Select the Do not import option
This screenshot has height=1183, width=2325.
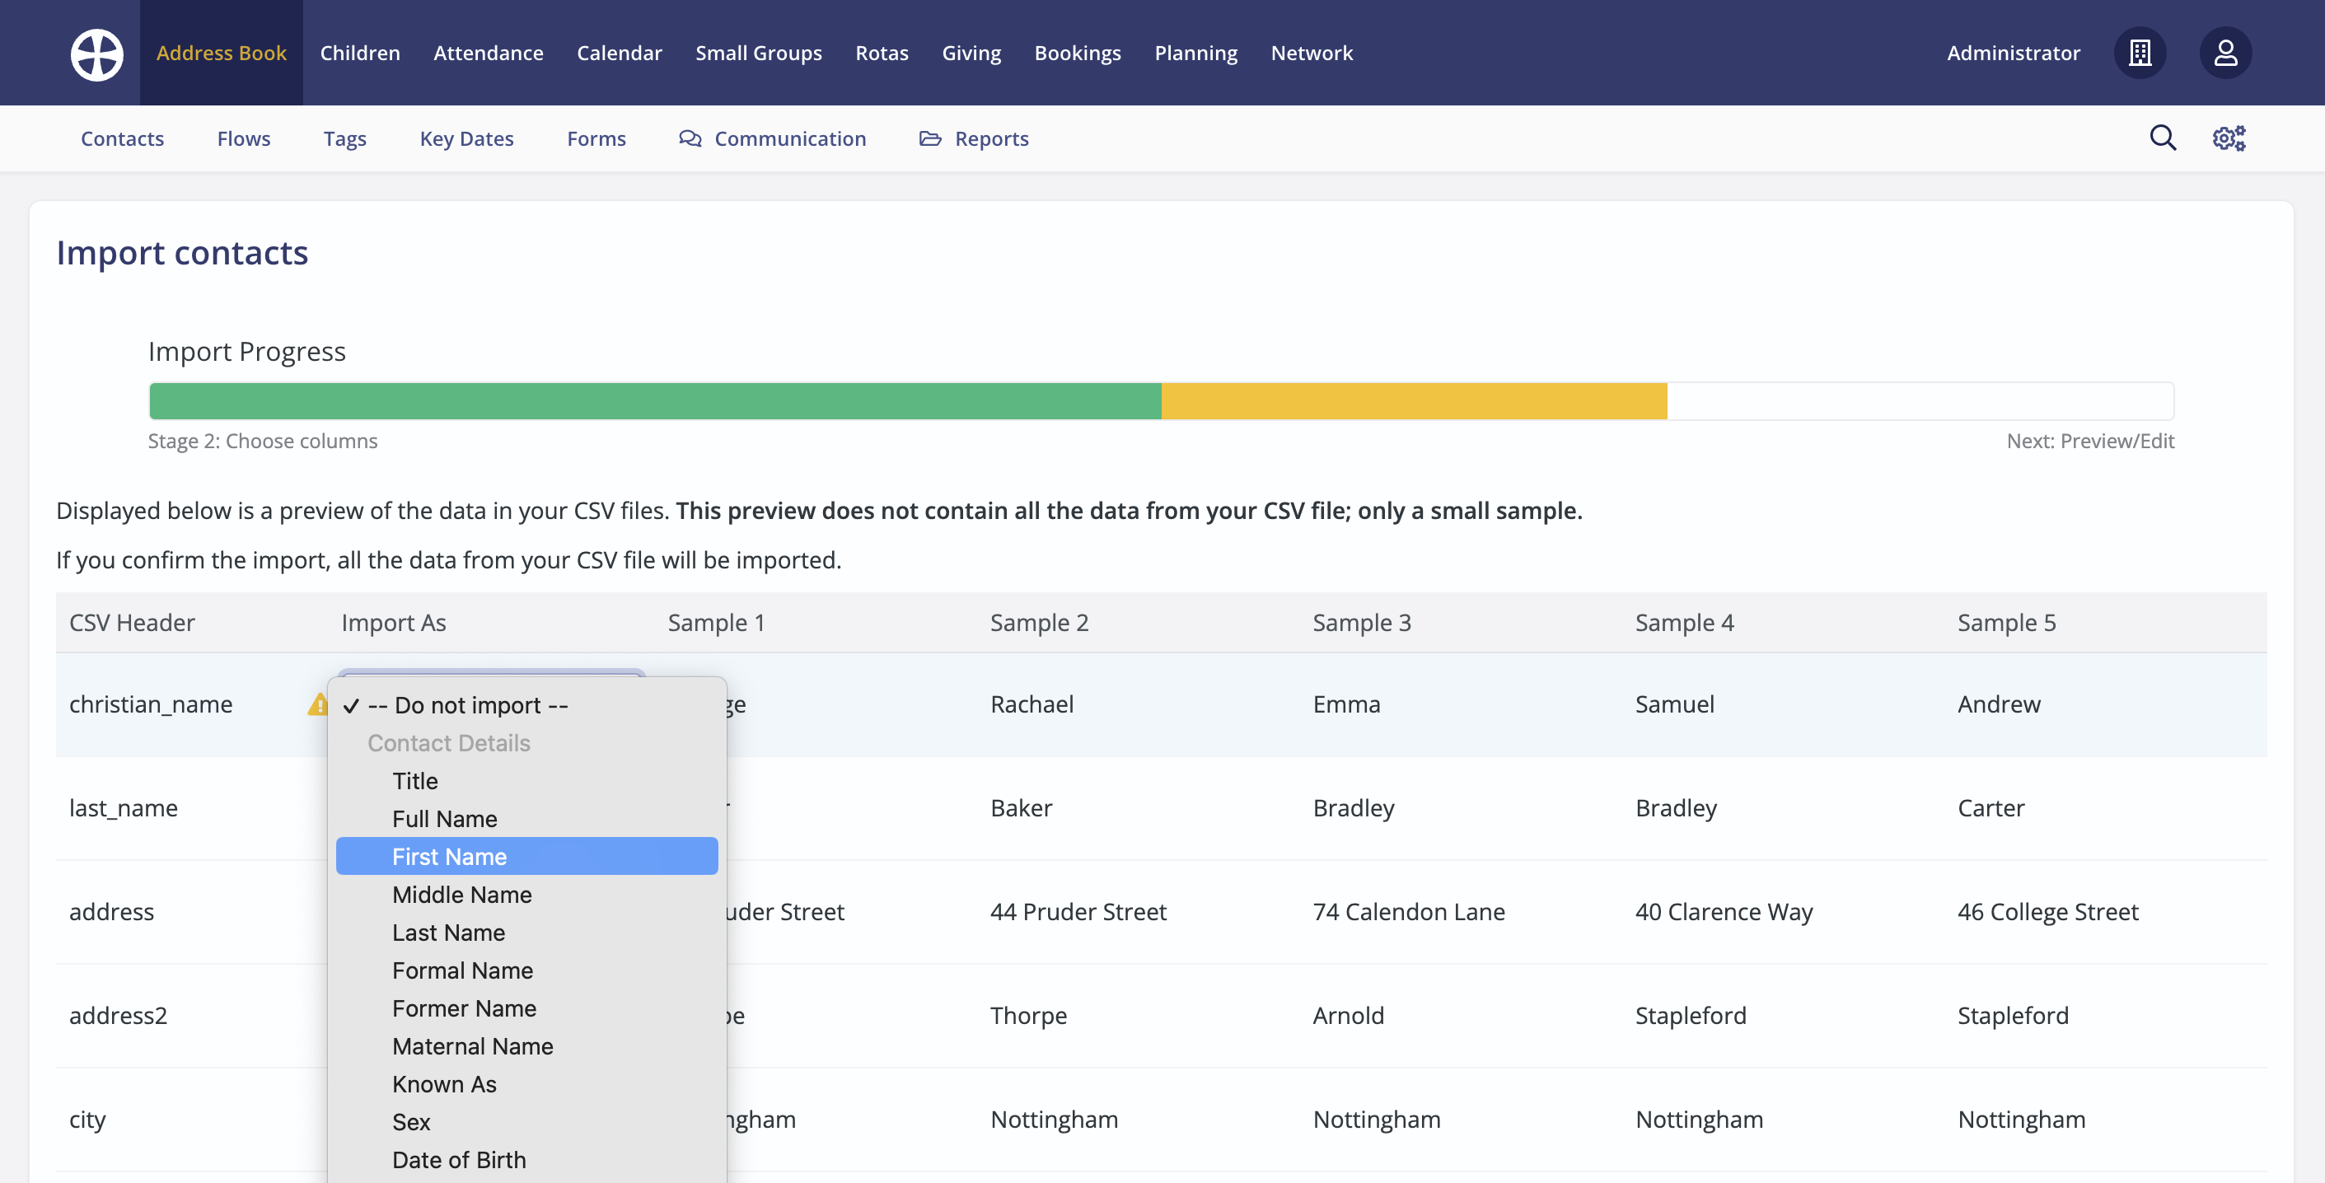click(467, 704)
